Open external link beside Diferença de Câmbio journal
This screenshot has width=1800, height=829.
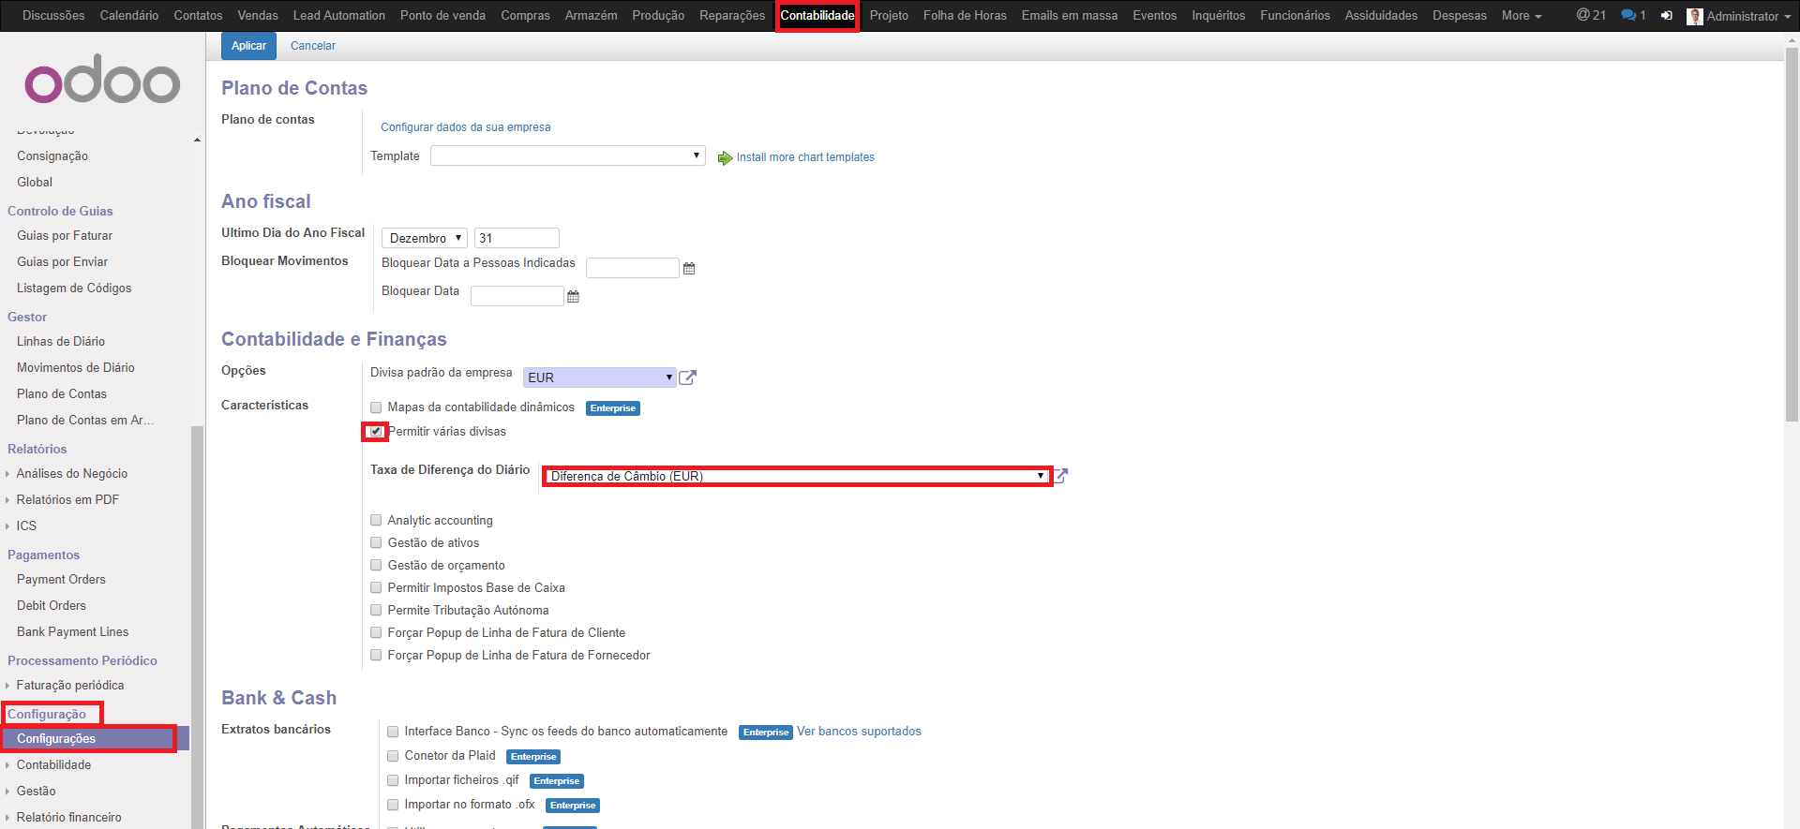point(1061,476)
